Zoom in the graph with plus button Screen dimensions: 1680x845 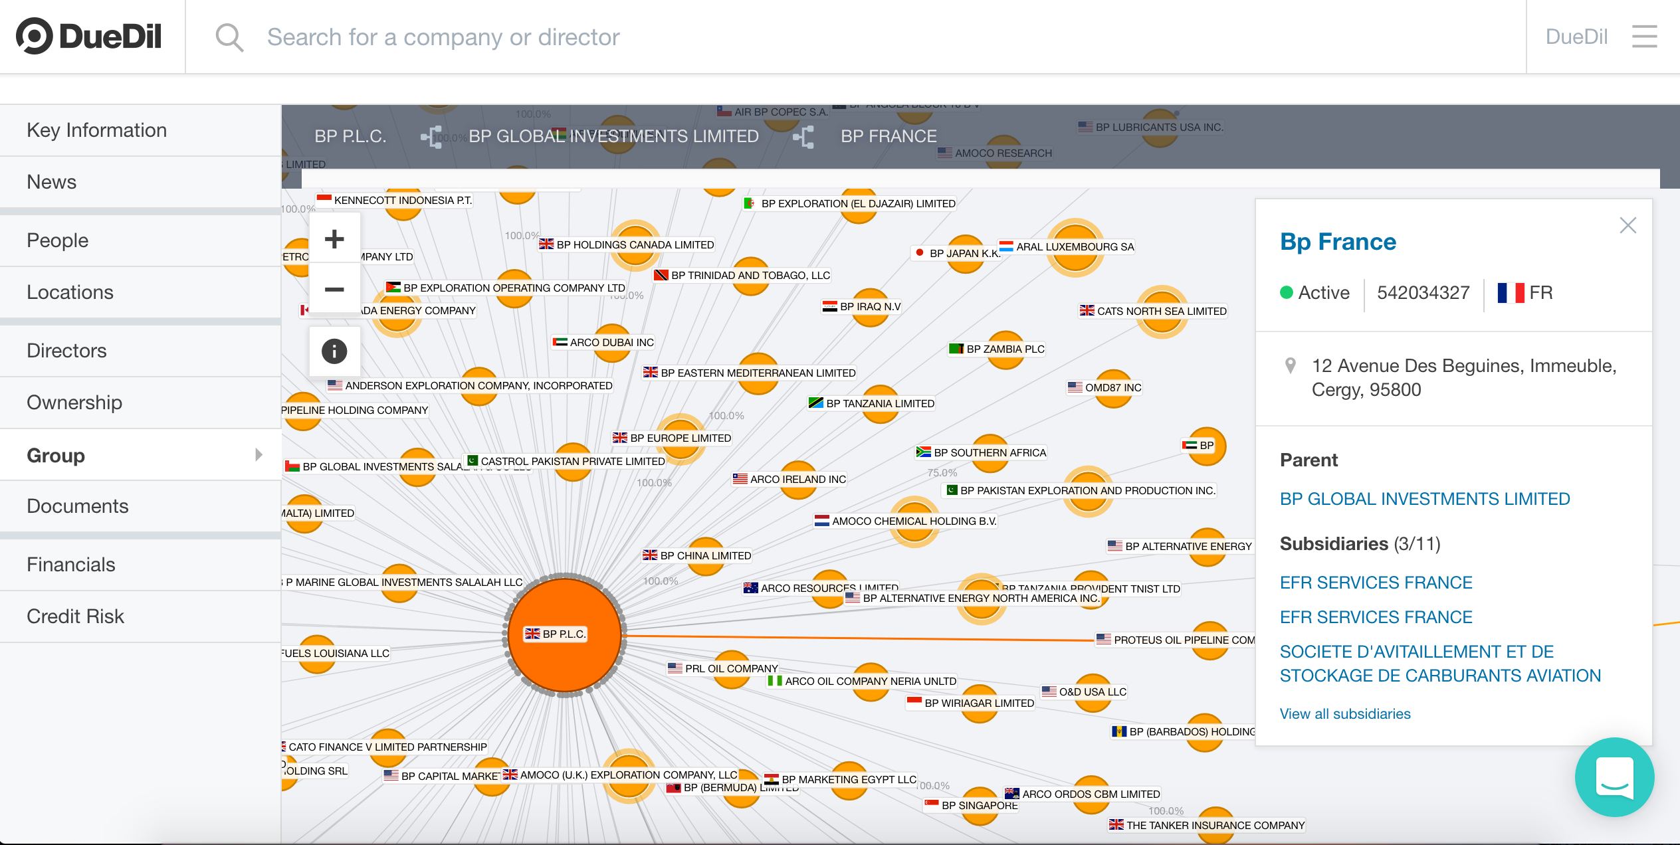(334, 238)
